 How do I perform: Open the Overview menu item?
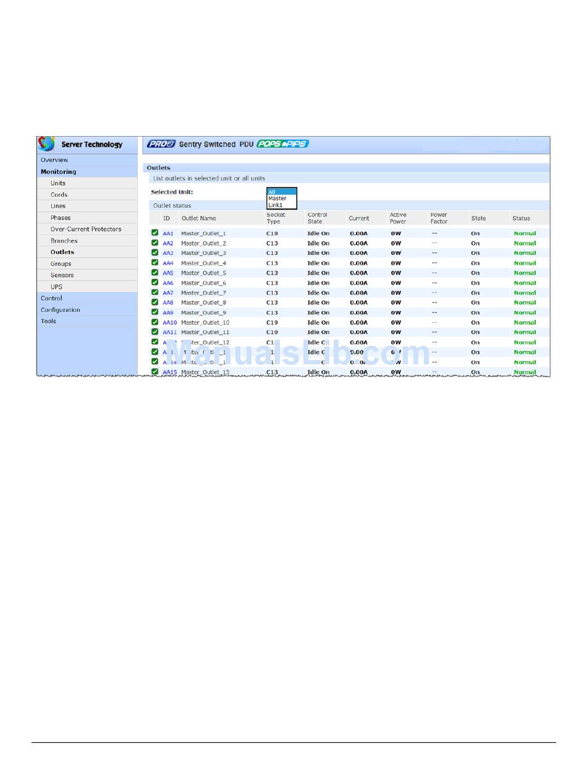tap(54, 160)
